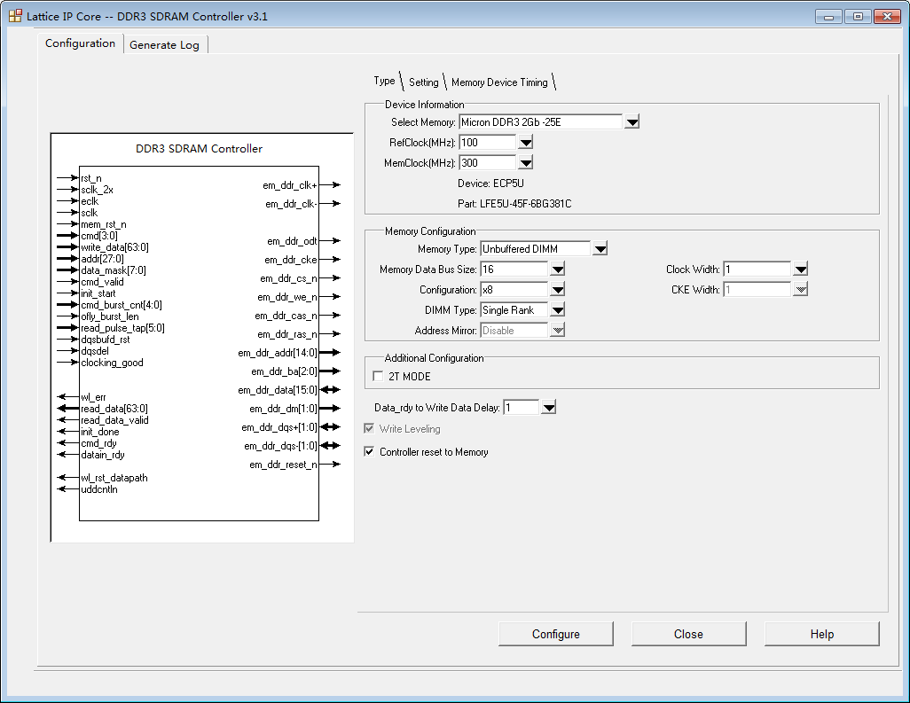This screenshot has height=703, width=910.
Task: Expand the Configuration x8 dropdown arrow
Action: tap(558, 289)
